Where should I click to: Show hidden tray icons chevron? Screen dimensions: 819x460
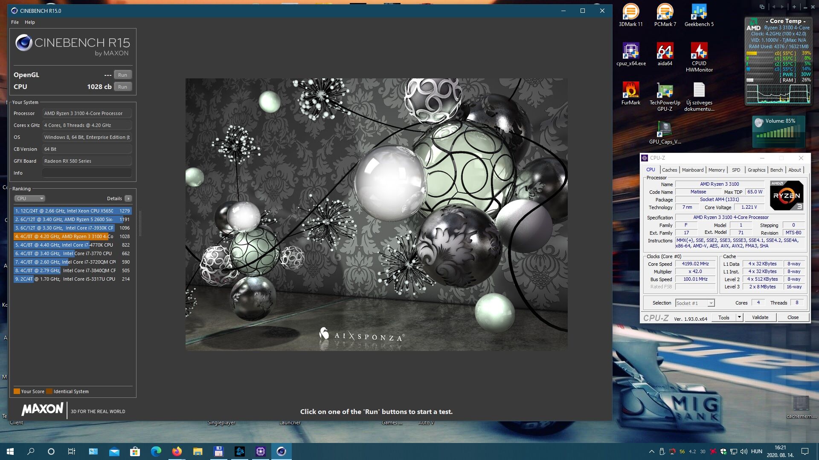[651, 451]
